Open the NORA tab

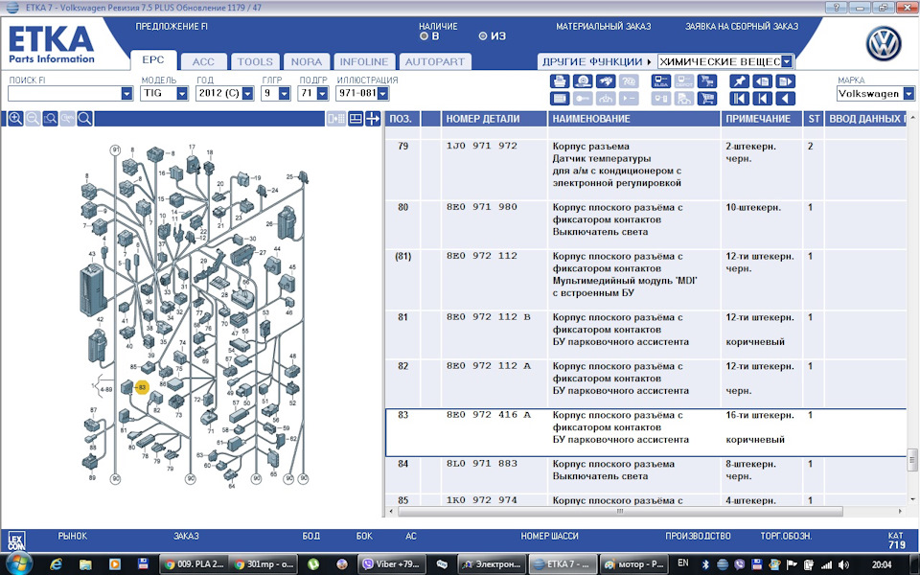307,61
